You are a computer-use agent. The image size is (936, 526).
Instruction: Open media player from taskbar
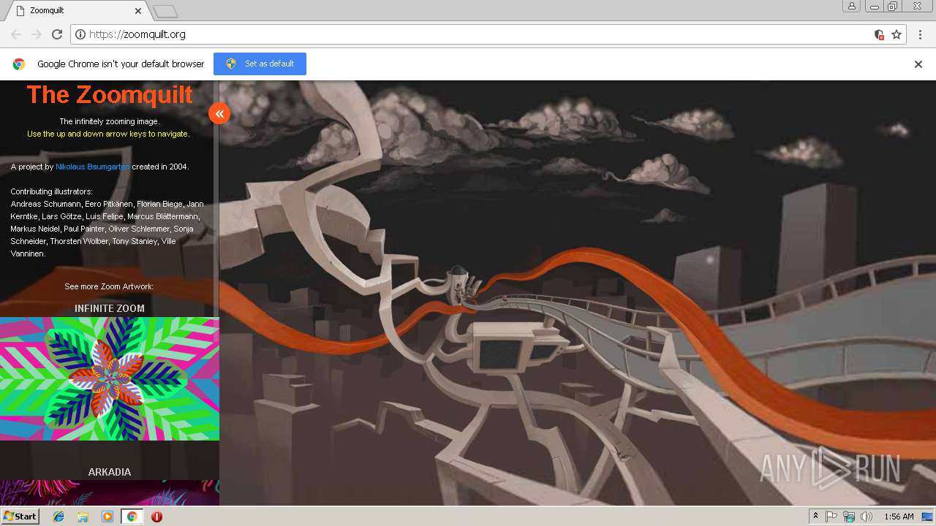[x=107, y=517]
